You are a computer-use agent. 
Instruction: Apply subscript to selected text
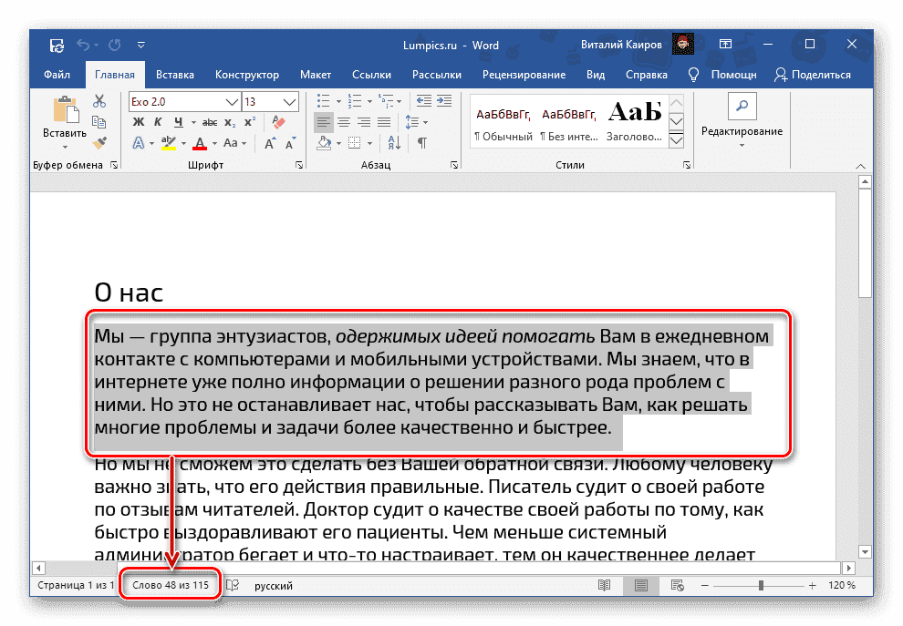(x=230, y=121)
